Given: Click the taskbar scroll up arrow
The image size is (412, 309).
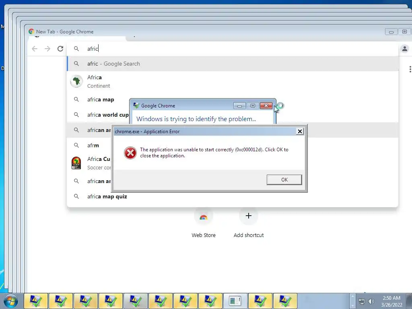Looking at the screenshot, I should [x=353, y=297].
